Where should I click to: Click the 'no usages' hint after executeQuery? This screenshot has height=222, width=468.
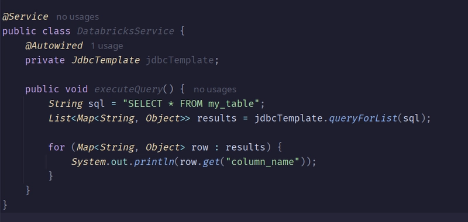pyautogui.click(x=215, y=89)
